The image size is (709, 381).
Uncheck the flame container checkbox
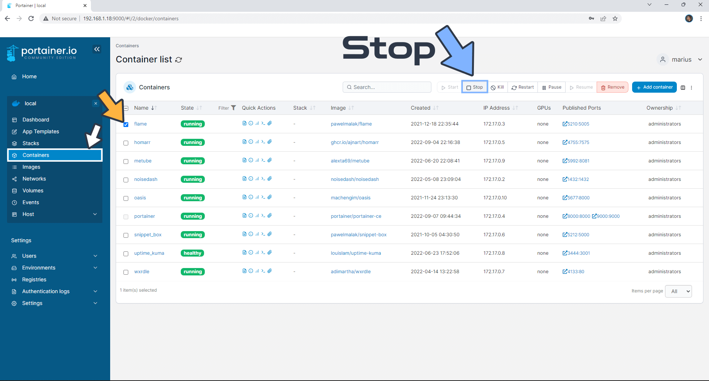click(x=126, y=124)
